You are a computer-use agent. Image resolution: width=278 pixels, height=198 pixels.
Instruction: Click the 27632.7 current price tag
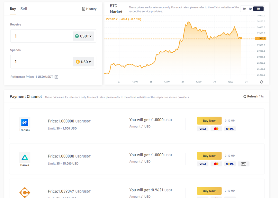[x=261, y=38]
